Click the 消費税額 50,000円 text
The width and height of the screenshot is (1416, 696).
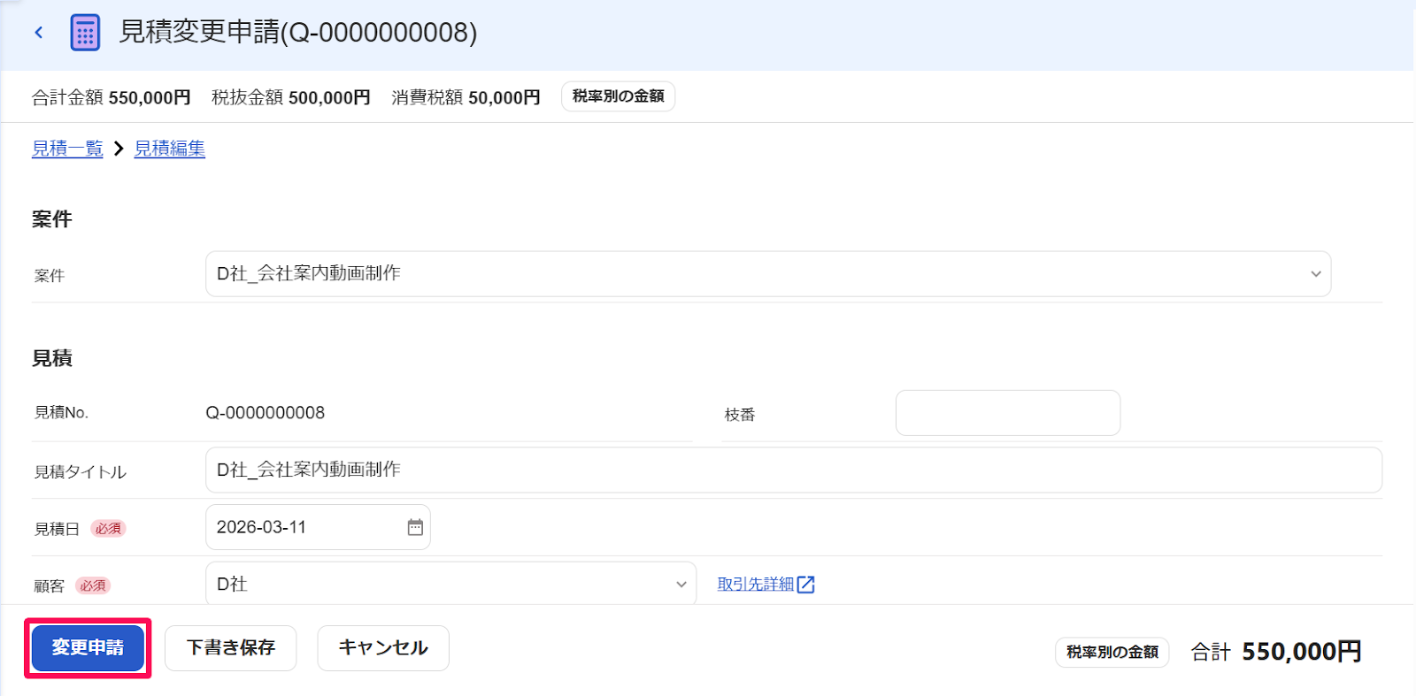tap(466, 97)
